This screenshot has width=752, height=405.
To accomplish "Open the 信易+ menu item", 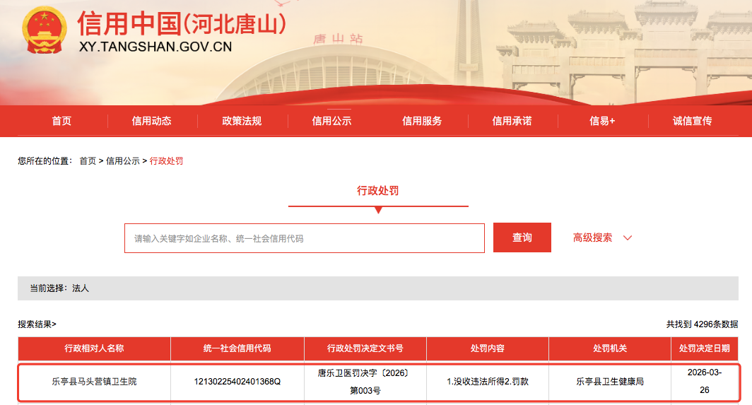I will click(602, 121).
